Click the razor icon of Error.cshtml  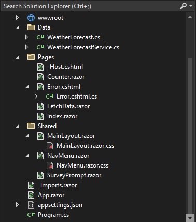pyautogui.click(x=40, y=87)
